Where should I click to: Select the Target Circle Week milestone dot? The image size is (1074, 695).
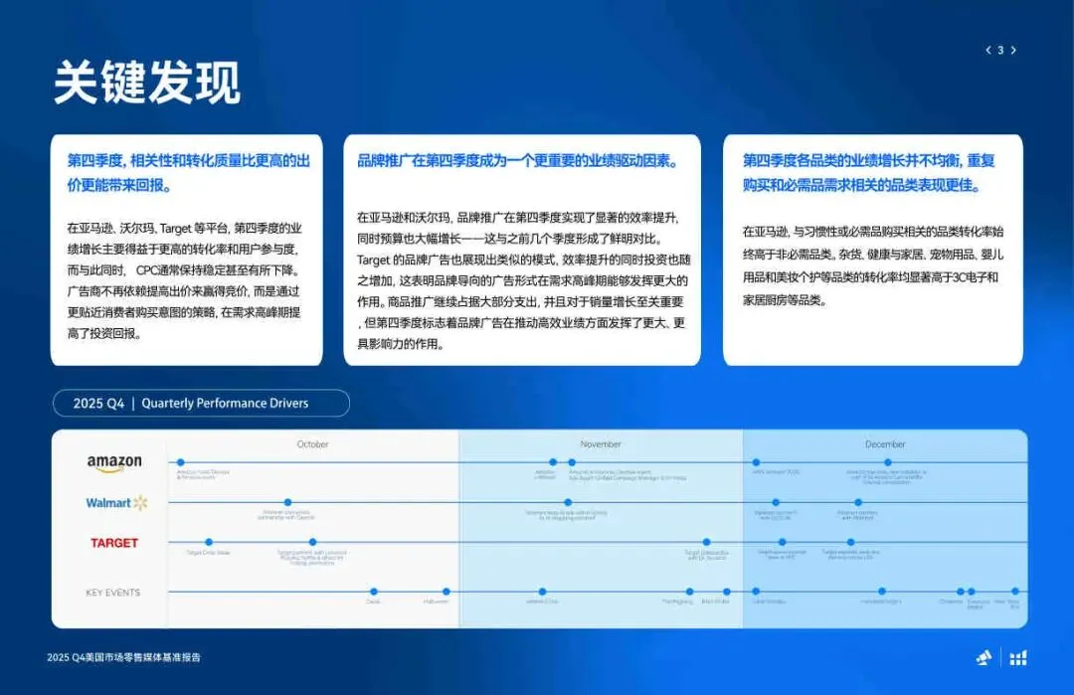[208, 541]
